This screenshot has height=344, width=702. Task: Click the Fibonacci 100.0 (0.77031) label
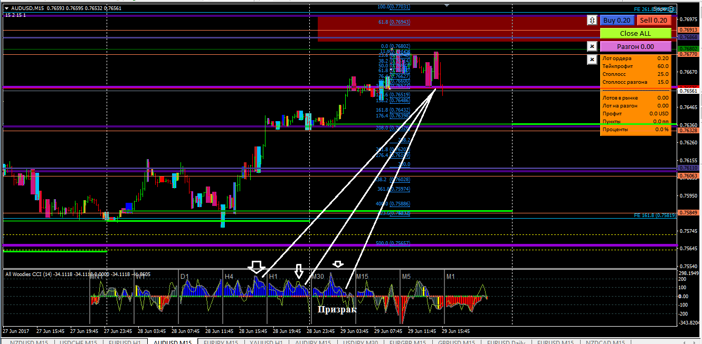click(x=394, y=7)
